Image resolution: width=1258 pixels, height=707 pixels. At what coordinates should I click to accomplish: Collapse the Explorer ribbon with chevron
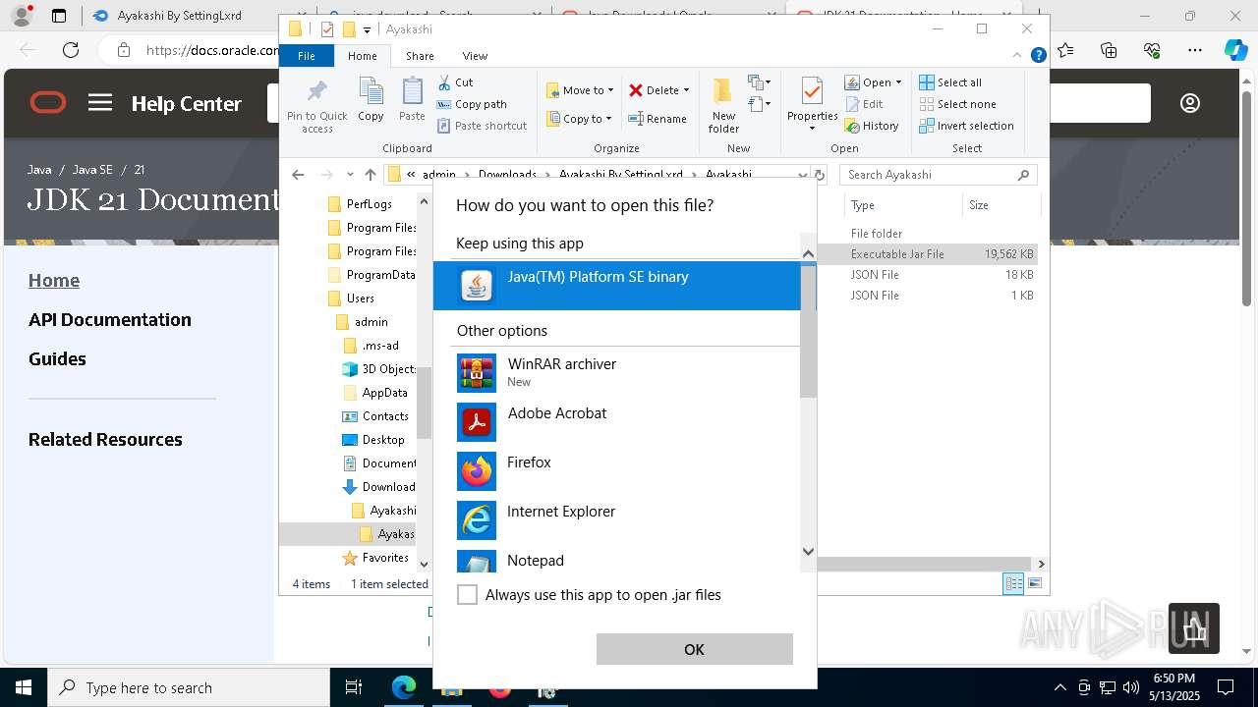coord(1018,56)
